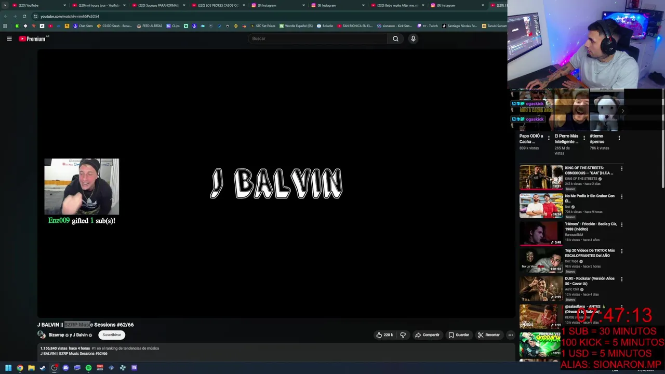Open 'KING OF THE STREETS' video thumbnail
Screen dimensions: 665x374
click(541, 177)
